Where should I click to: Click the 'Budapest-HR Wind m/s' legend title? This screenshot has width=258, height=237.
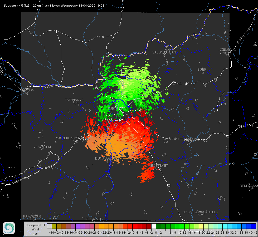click(x=35, y=229)
